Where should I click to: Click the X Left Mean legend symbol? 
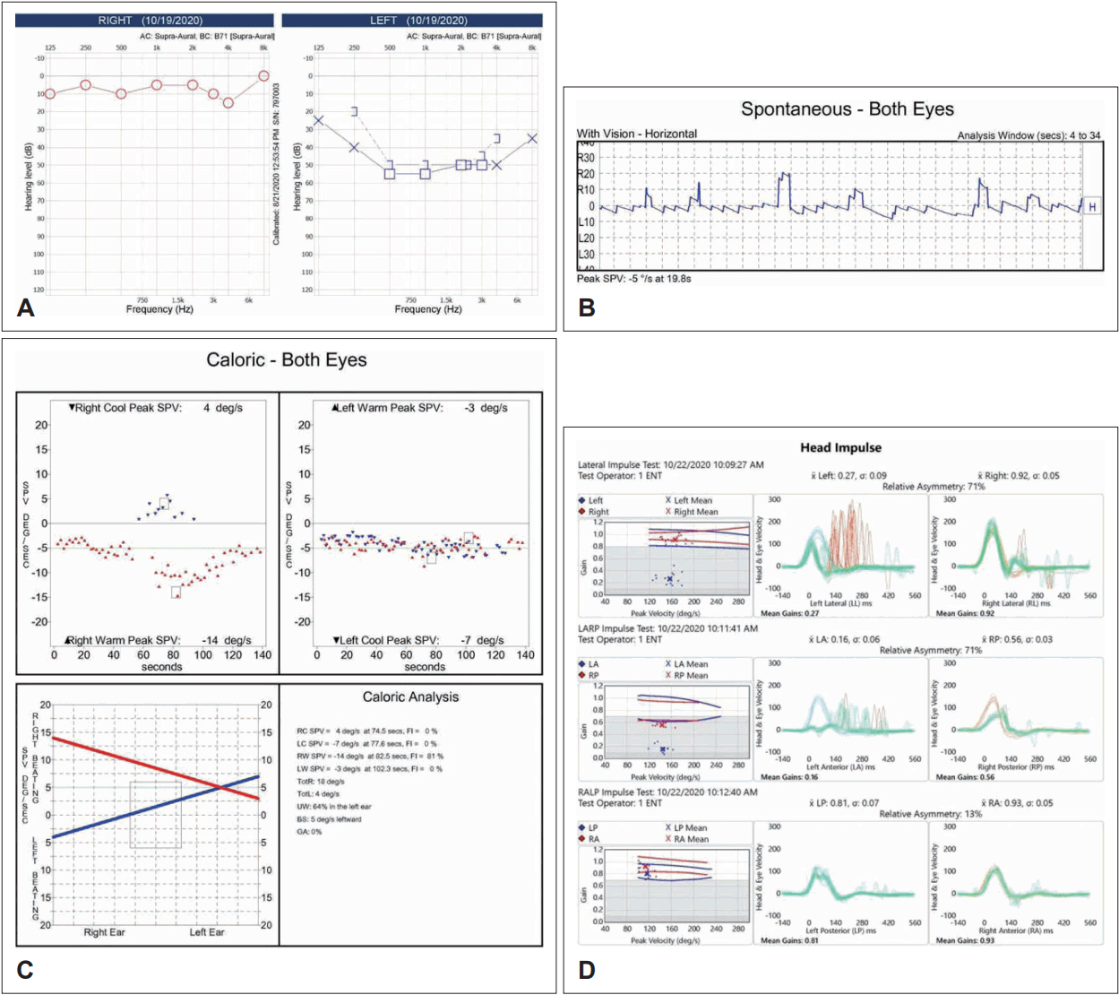click(668, 500)
